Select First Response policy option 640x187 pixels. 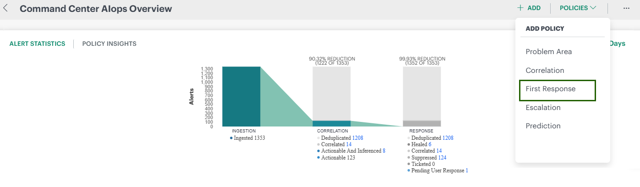[x=550, y=89]
